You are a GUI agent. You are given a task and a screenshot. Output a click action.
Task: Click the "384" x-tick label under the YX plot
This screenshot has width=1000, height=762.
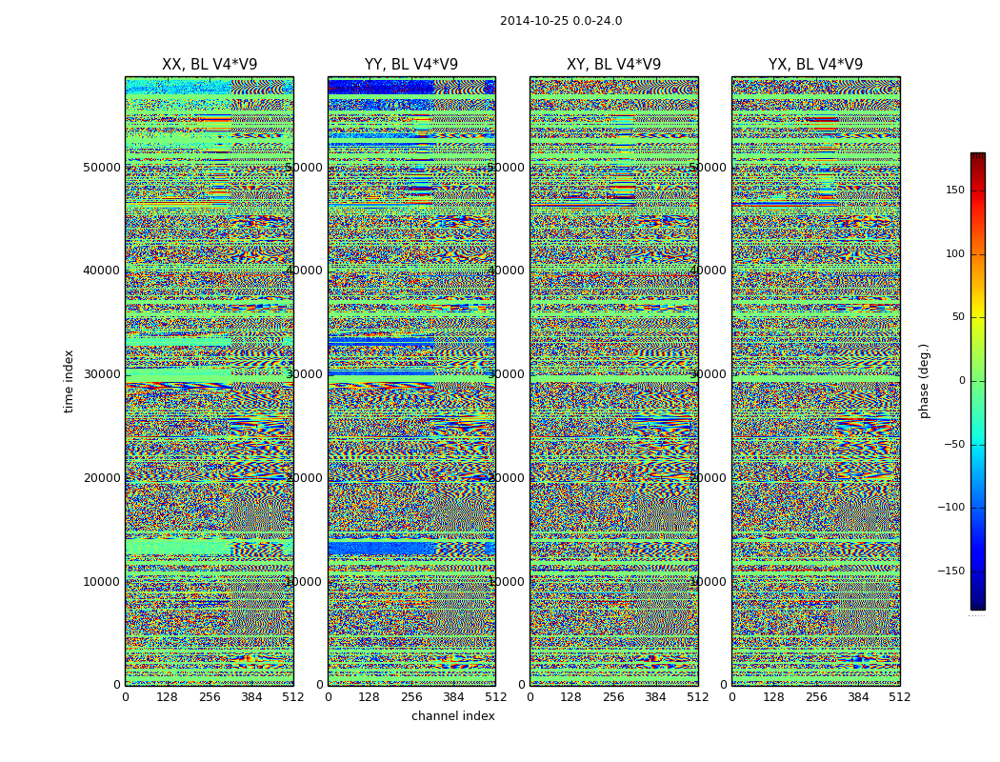point(858,696)
